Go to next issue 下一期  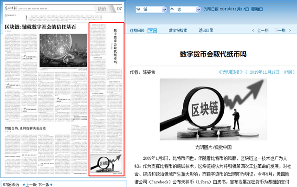(279, 31)
